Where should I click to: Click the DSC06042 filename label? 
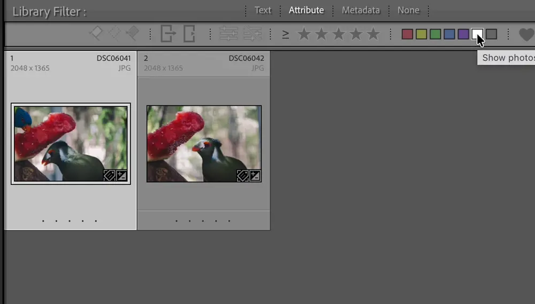(x=246, y=58)
